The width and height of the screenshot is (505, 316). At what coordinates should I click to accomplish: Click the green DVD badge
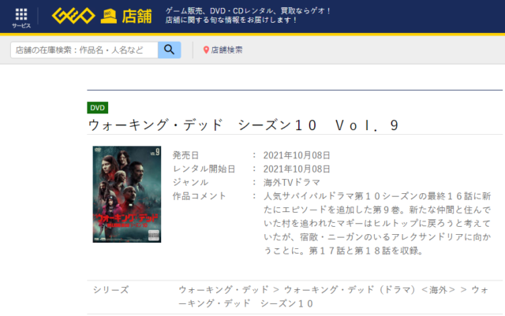(x=98, y=107)
